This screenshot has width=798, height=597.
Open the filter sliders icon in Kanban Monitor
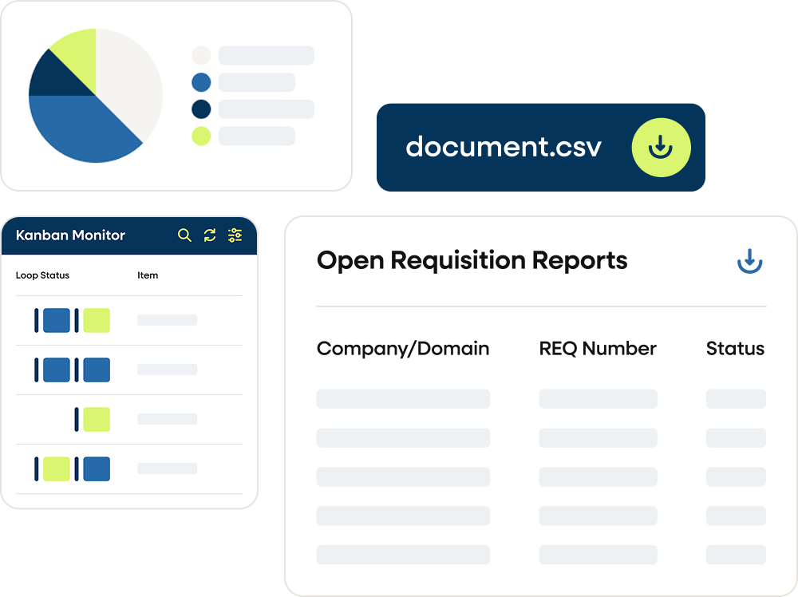click(235, 235)
